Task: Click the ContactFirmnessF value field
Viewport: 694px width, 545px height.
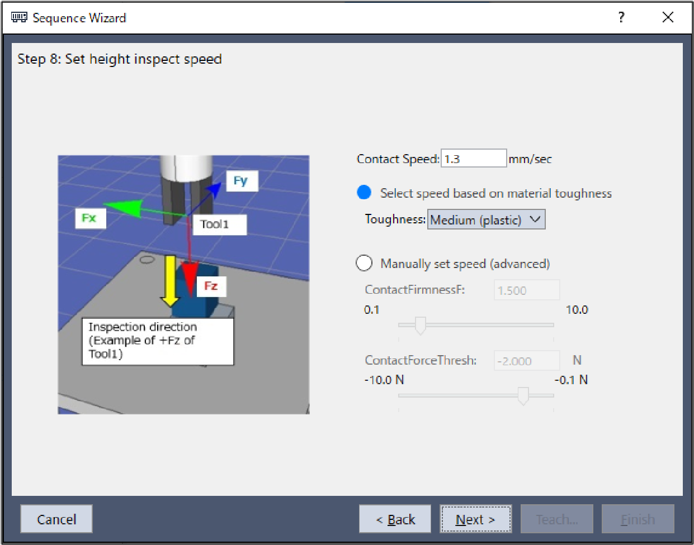Action: tap(526, 290)
